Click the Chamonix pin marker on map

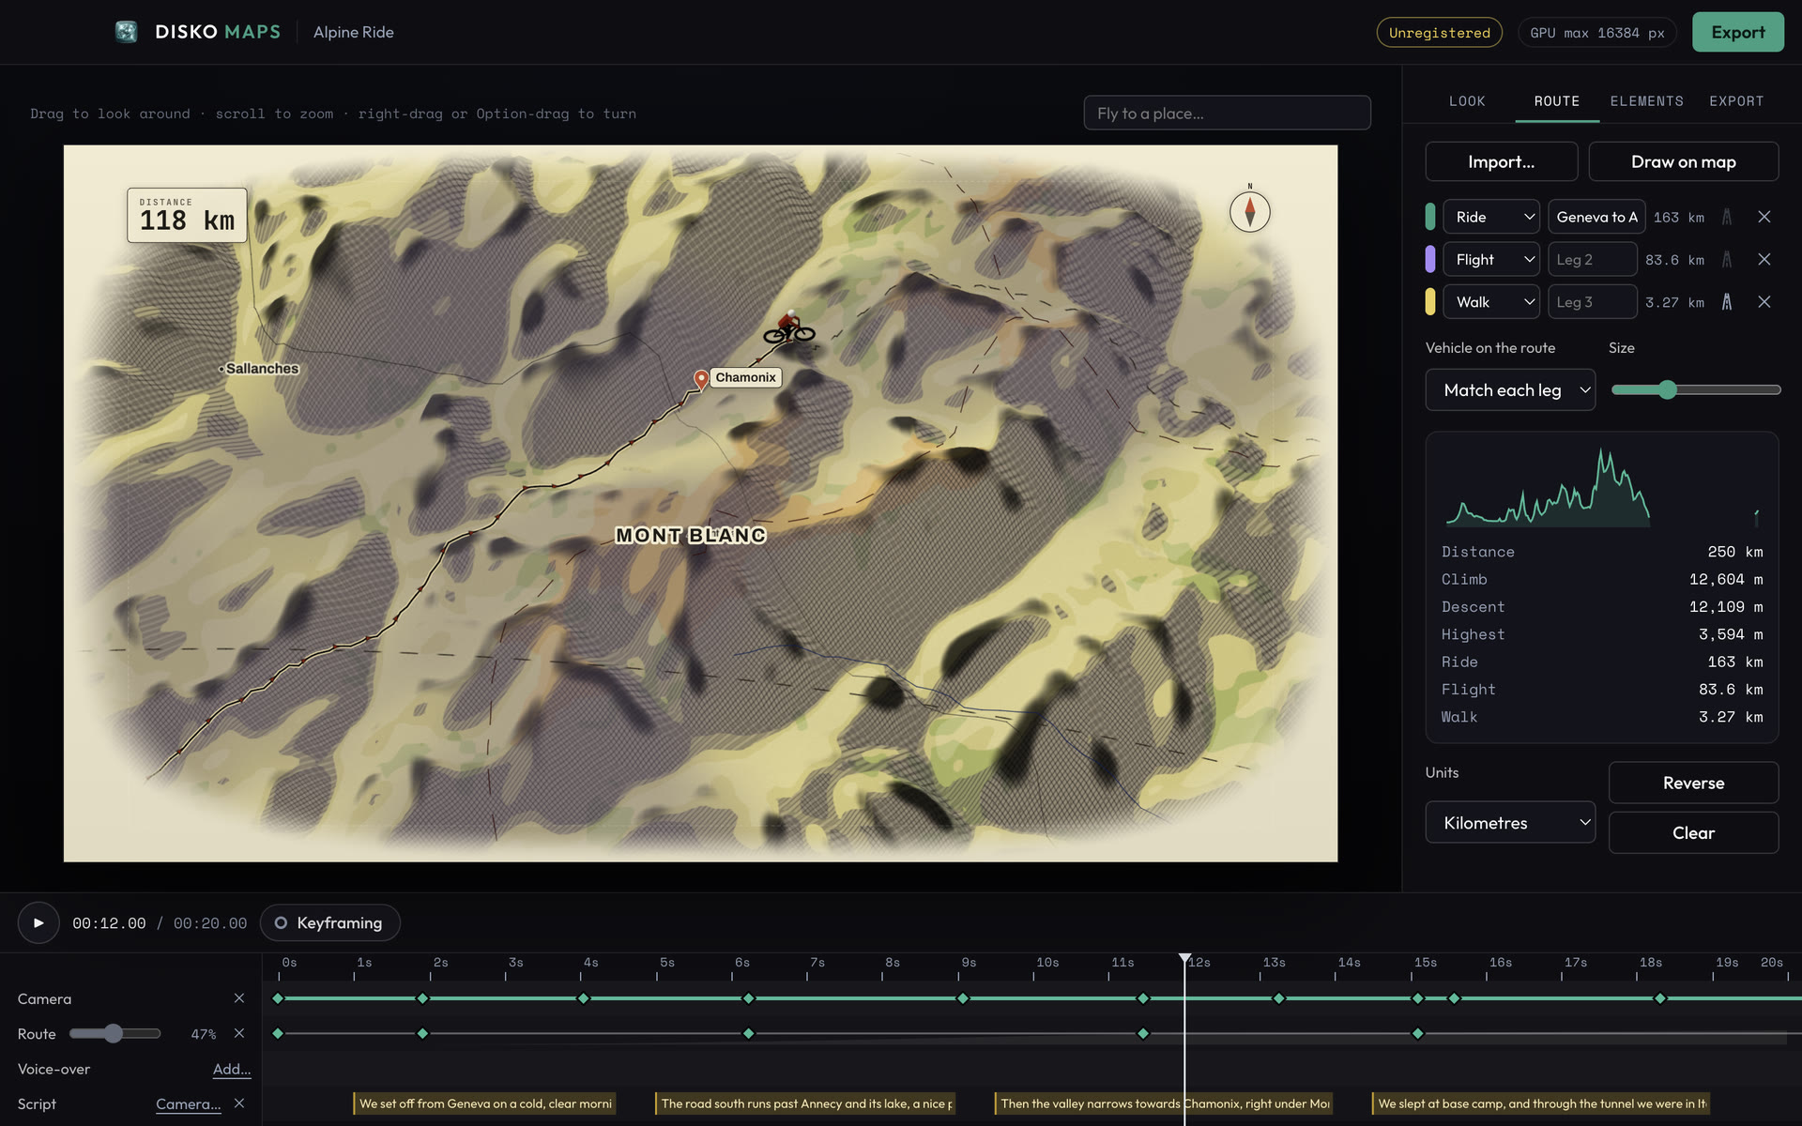pyautogui.click(x=701, y=379)
